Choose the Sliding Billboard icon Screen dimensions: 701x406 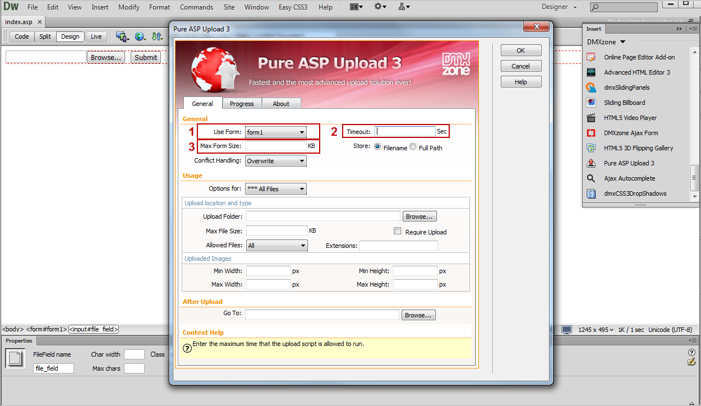[x=591, y=103]
